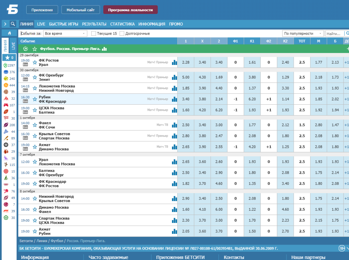Expand extra markets for Урал – Локомотив Москва
Screen dimensions: 349x260
click(346, 162)
